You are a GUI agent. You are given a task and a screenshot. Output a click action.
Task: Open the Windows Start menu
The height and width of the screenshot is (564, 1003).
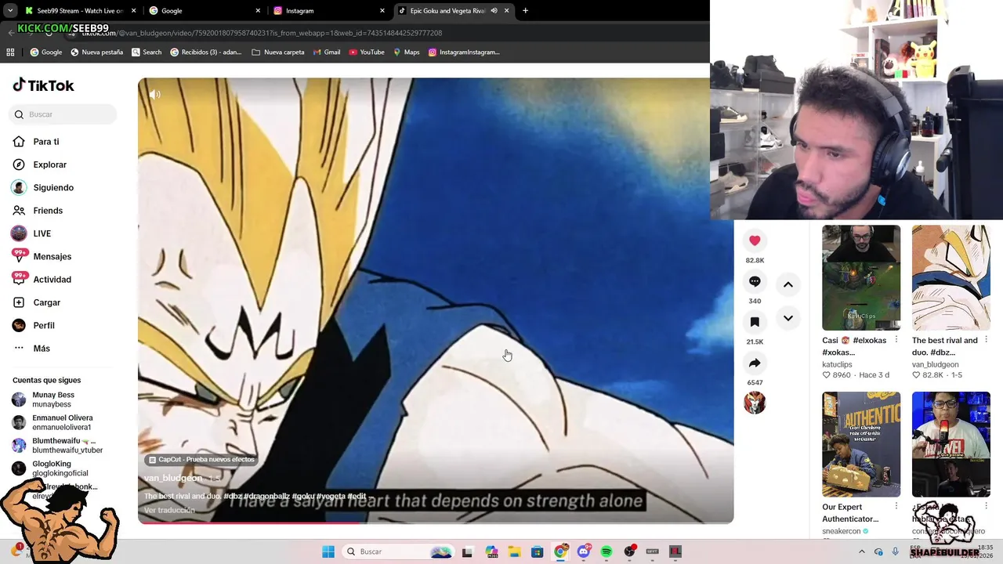tap(328, 551)
